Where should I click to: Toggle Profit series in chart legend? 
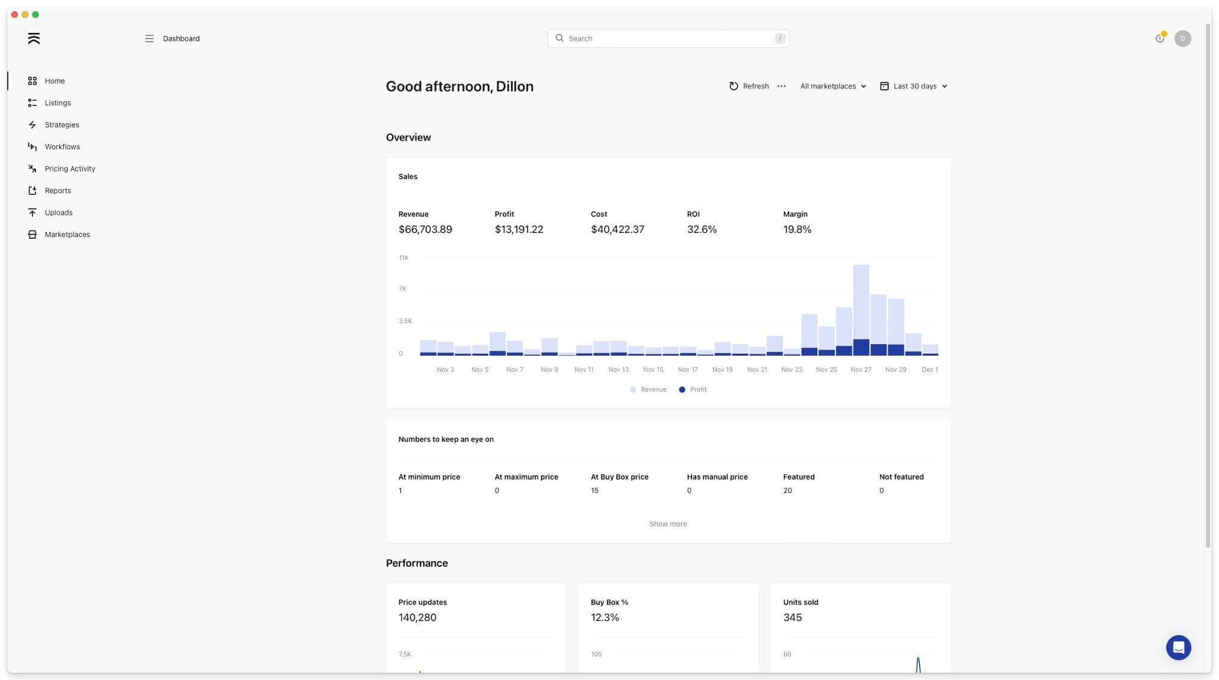click(x=693, y=389)
